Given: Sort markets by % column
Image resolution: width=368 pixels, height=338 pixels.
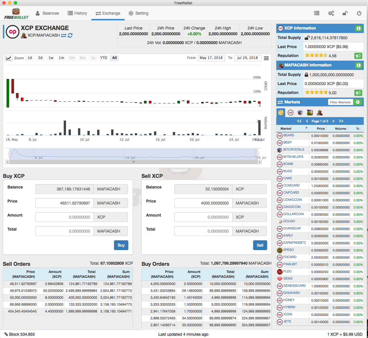Looking at the screenshot, I should coord(357,129).
